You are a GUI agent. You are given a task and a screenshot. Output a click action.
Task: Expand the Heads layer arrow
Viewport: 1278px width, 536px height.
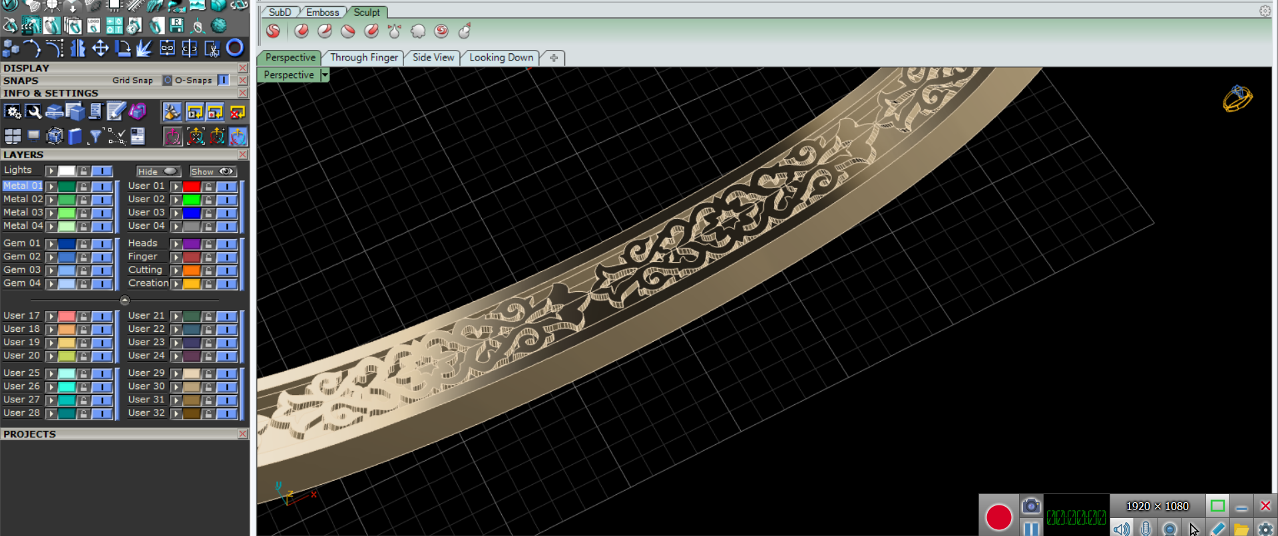click(x=176, y=244)
